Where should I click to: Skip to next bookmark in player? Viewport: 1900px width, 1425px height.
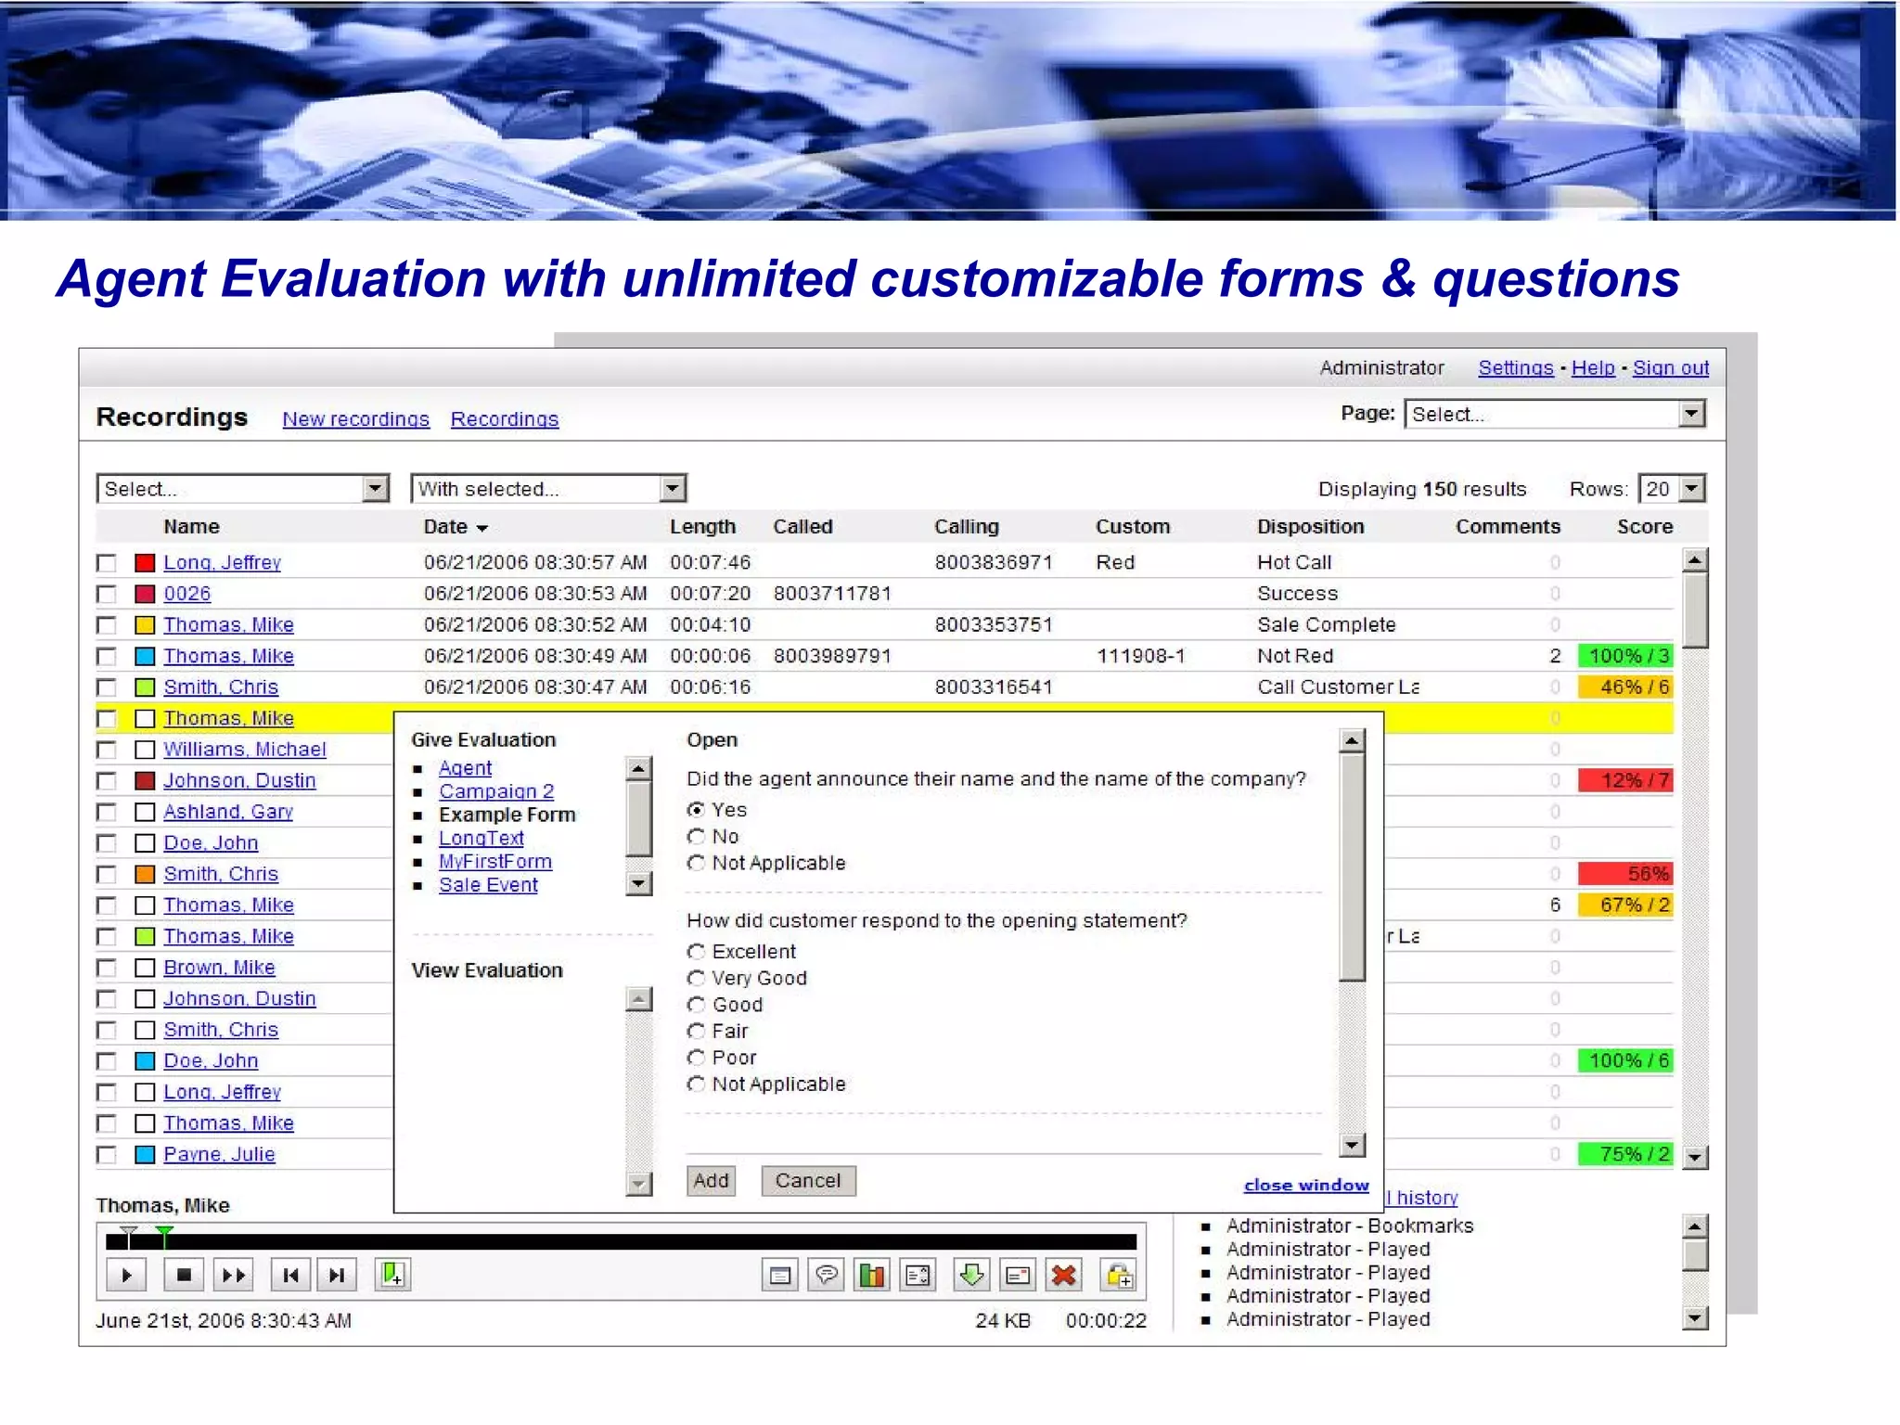tap(337, 1276)
